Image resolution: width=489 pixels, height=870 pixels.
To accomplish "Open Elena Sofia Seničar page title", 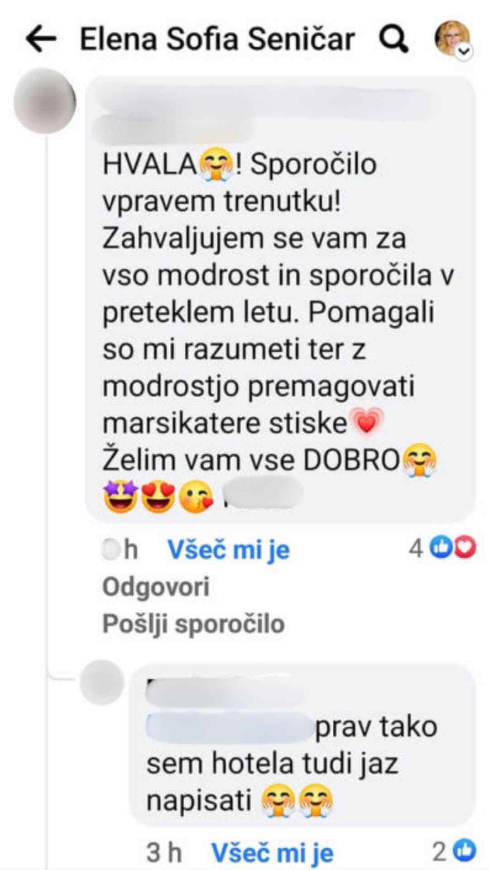I will (x=217, y=39).
